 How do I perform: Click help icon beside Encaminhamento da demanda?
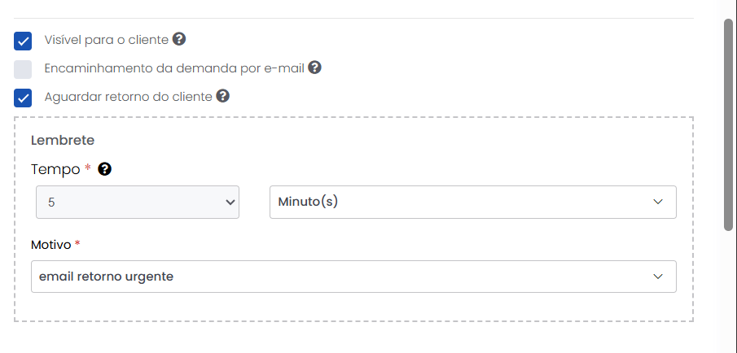coord(314,68)
